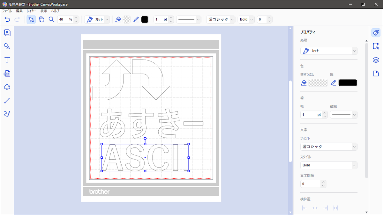
Task: Open the Edit panel icon on right
Action: 376,46
